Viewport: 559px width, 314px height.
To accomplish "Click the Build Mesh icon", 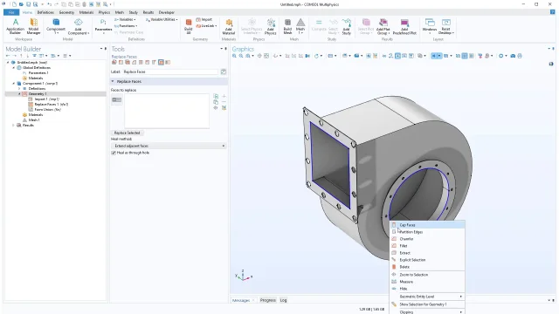I will coord(287,27).
